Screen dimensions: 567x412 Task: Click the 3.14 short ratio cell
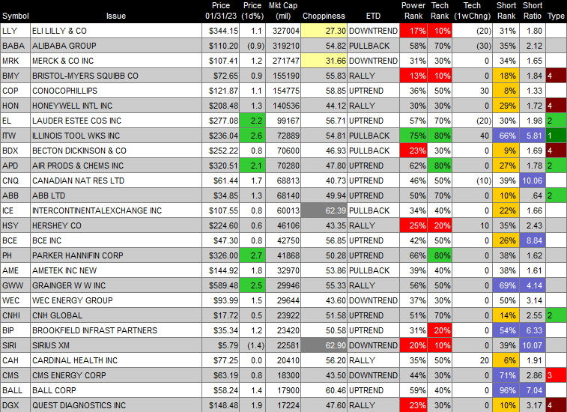tap(533, 300)
